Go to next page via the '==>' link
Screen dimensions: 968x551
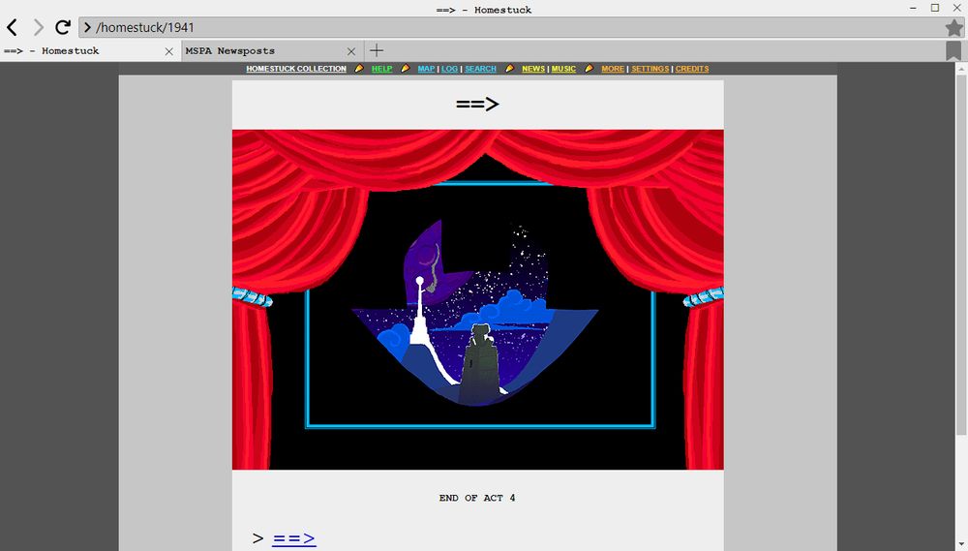tap(294, 538)
